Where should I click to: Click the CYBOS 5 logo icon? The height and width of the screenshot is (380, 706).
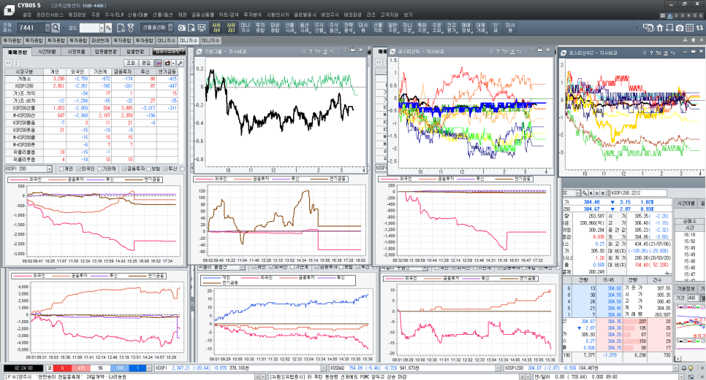[9, 9]
